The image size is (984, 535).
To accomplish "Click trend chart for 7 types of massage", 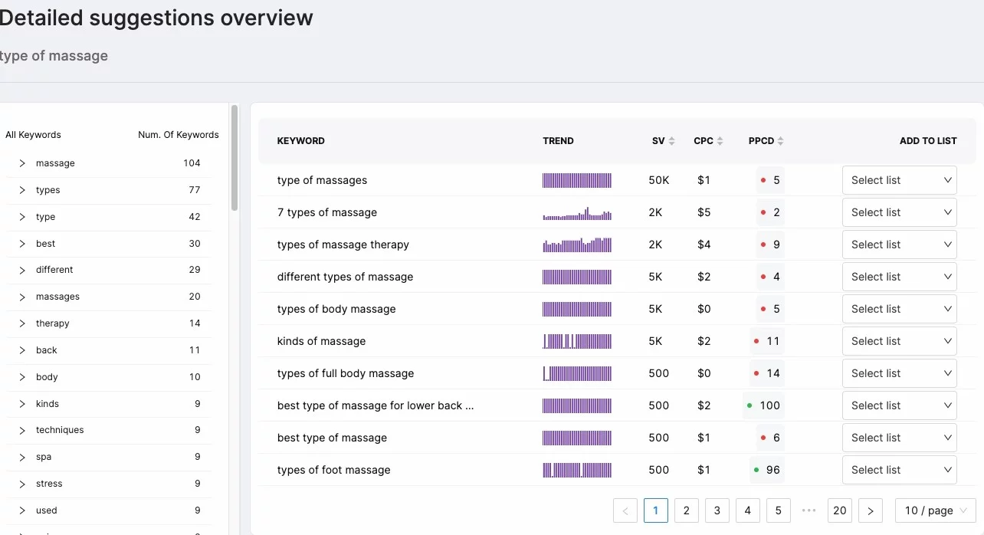I will (577, 213).
